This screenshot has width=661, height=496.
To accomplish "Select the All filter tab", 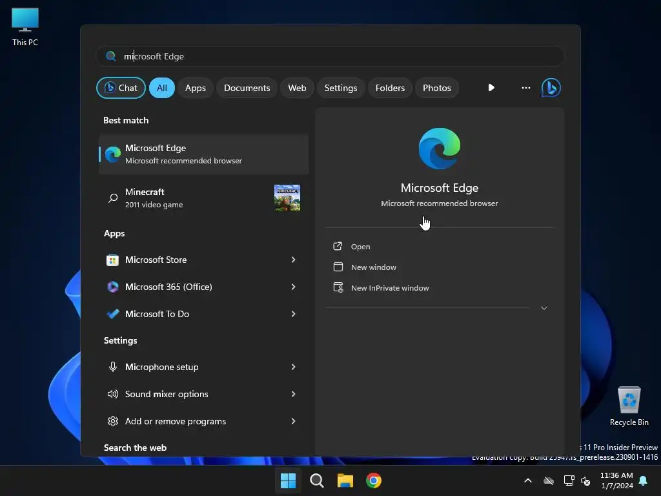I will coord(162,88).
